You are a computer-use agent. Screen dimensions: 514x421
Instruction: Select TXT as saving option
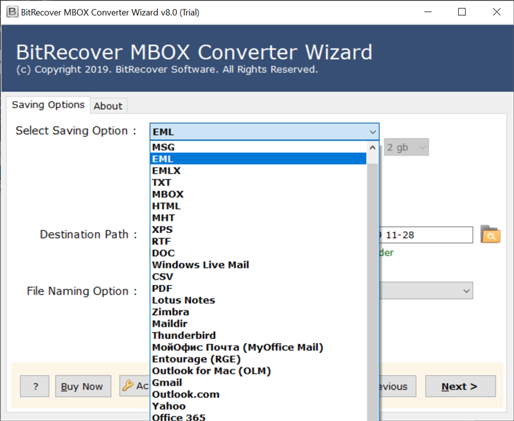click(258, 183)
